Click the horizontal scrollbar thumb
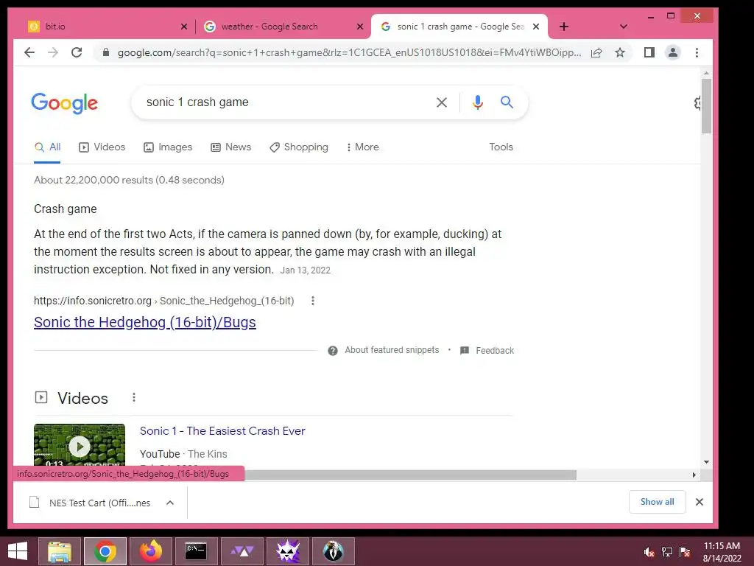Image resolution: width=754 pixels, height=566 pixels. (x=410, y=475)
